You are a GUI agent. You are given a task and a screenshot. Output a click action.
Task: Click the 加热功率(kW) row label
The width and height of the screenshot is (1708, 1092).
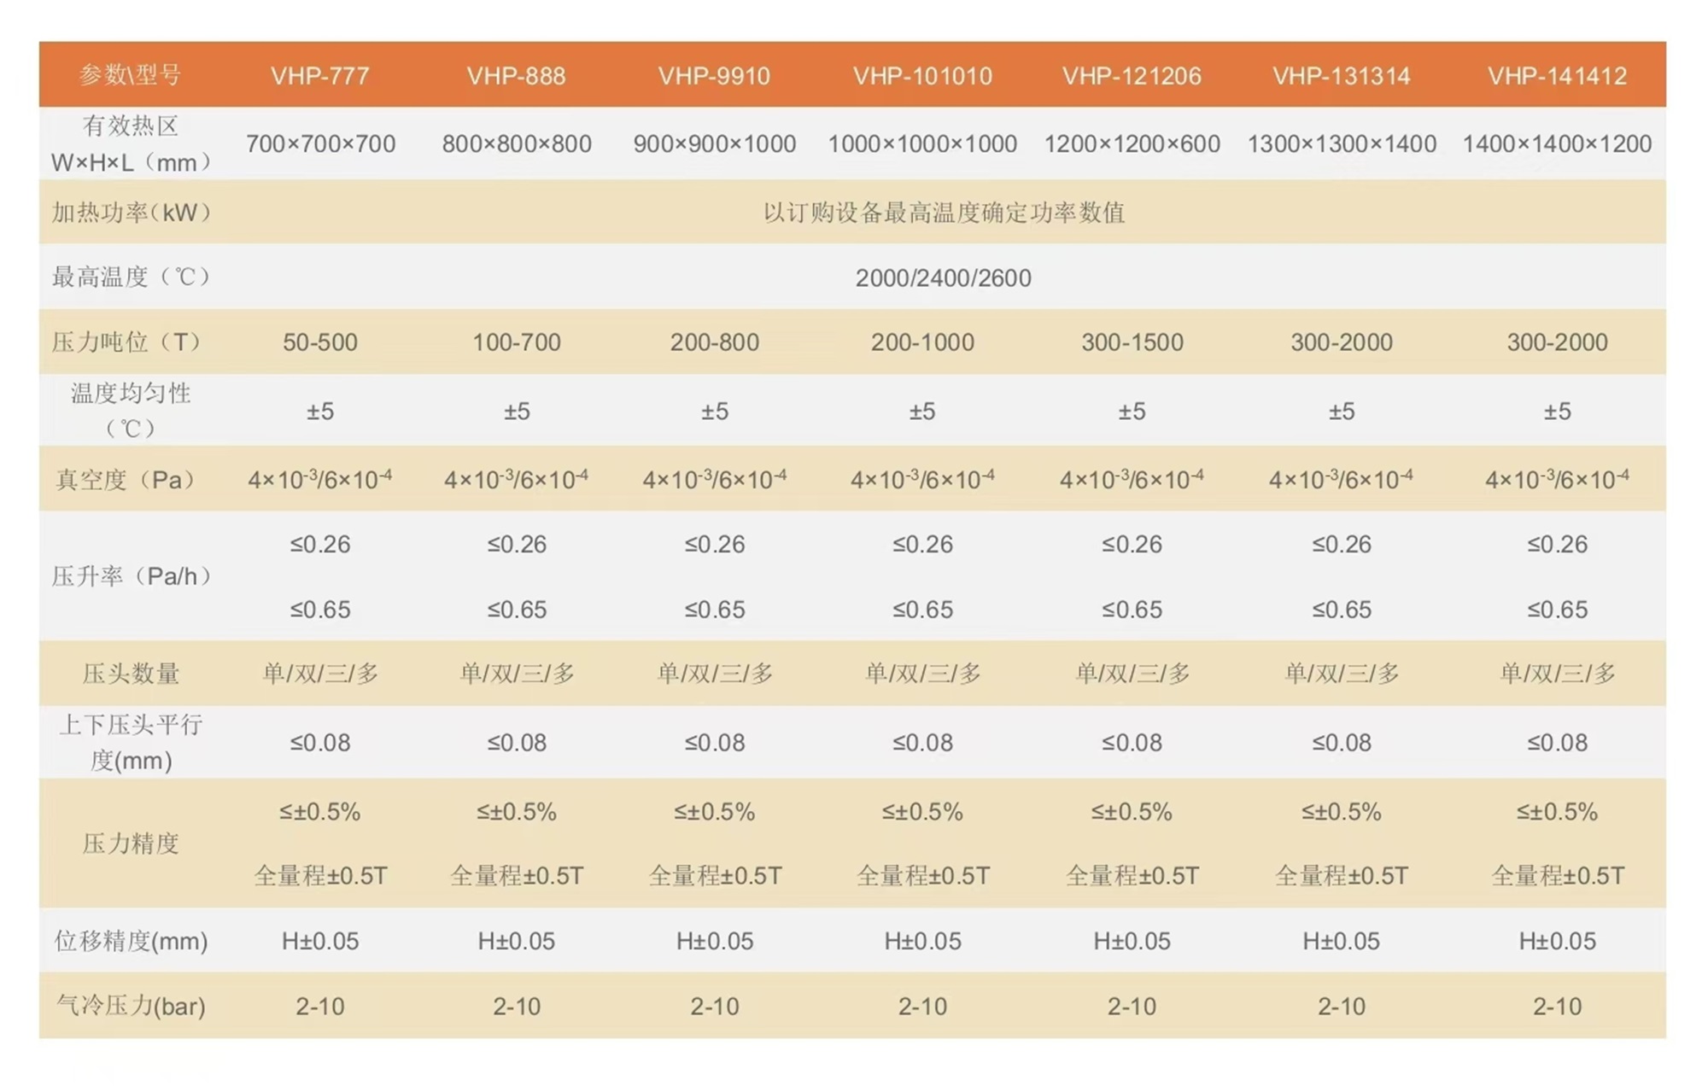tap(130, 212)
